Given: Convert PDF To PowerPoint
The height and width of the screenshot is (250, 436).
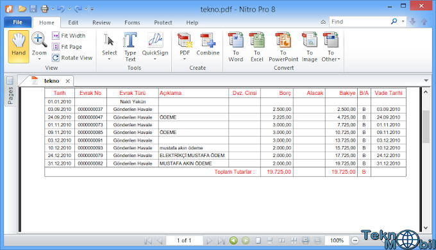Looking at the screenshot, I should 283,47.
